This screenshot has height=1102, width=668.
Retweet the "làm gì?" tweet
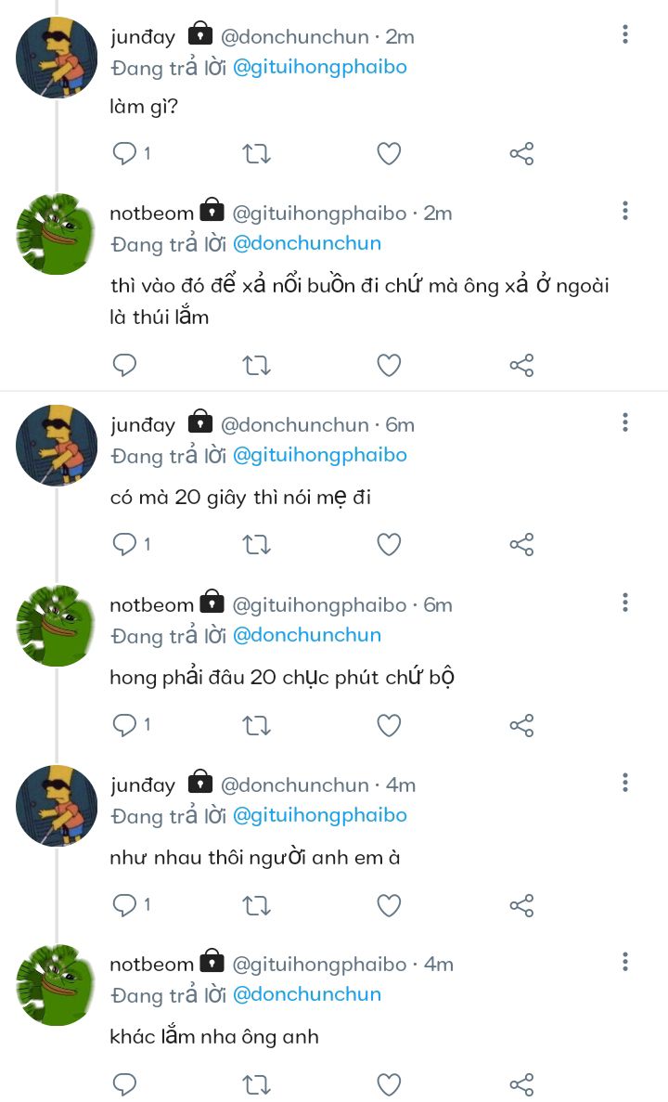click(256, 153)
